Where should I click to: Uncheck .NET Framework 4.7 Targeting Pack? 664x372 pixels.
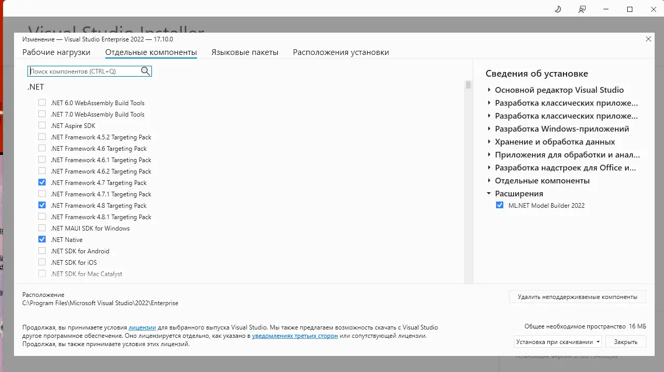(x=42, y=182)
